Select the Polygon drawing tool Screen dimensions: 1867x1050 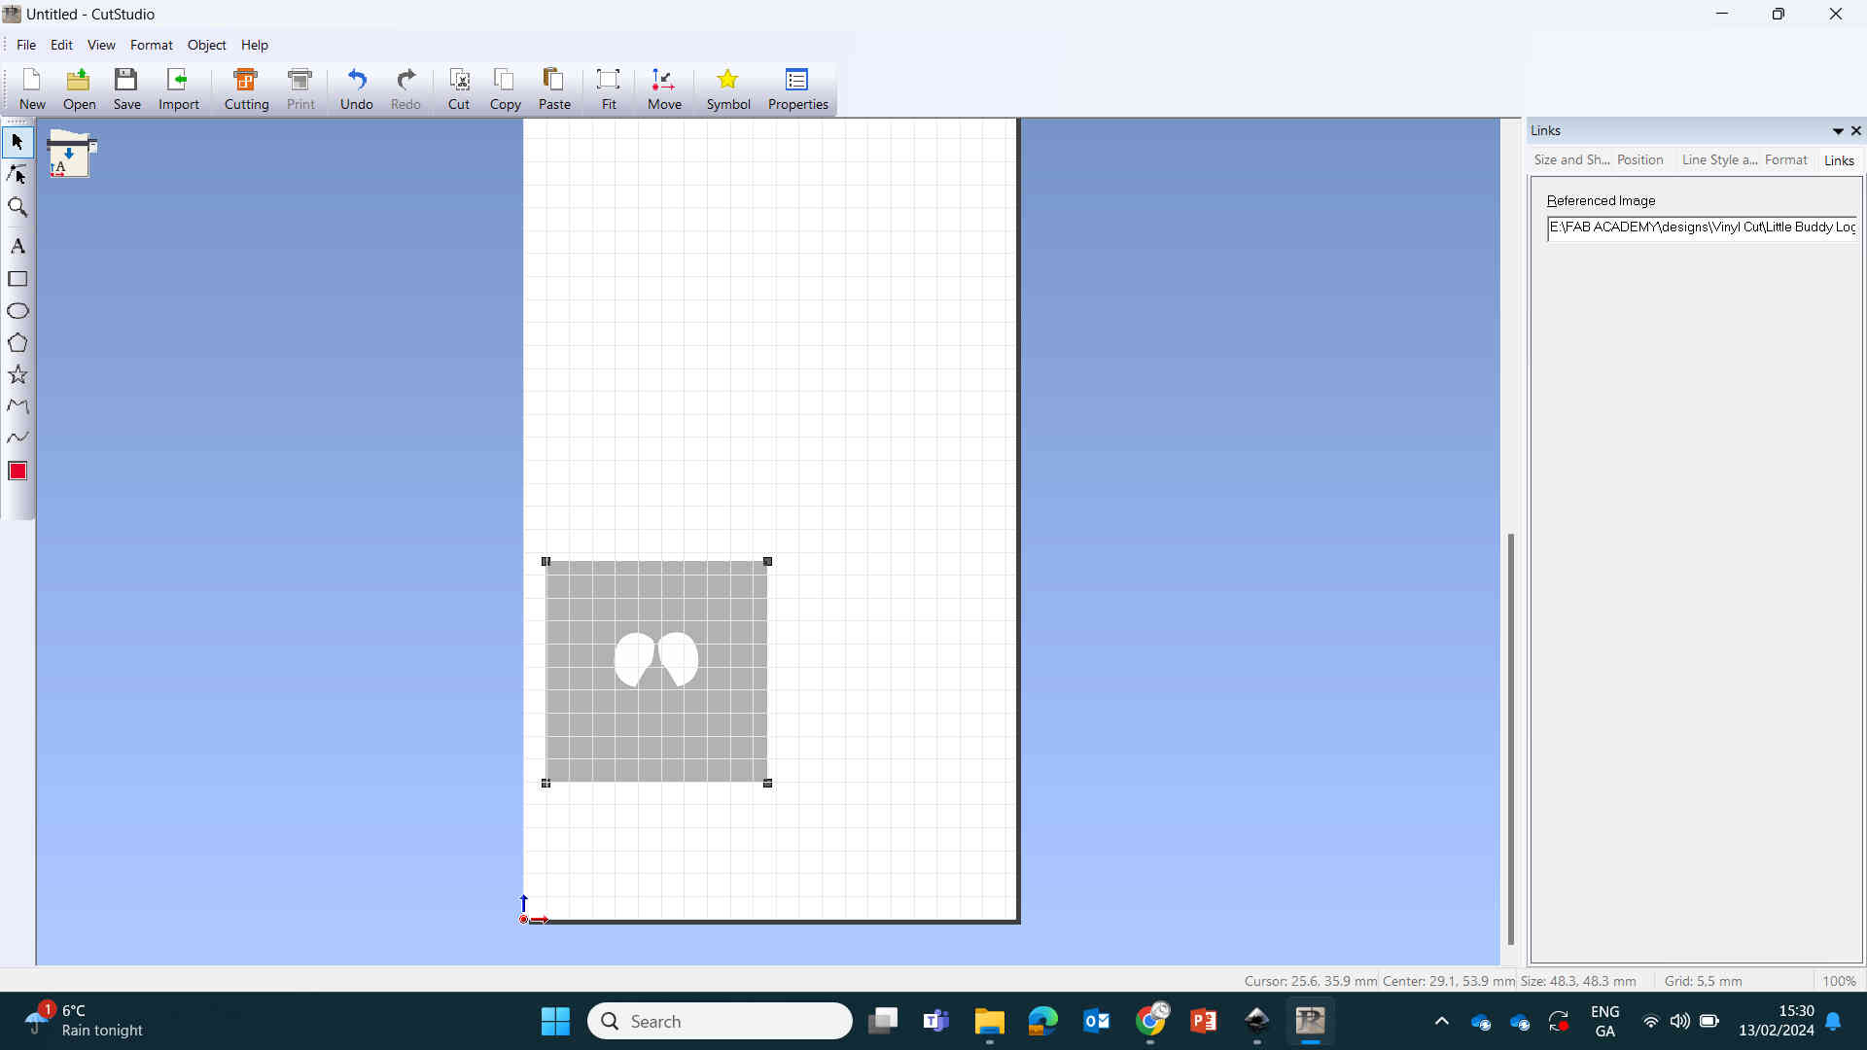(x=18, y=343)
